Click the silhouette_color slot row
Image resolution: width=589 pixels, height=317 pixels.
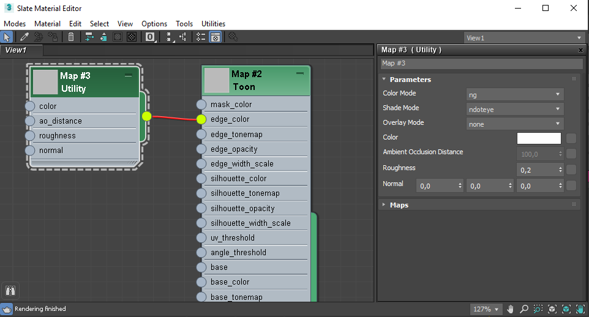click(255, 179)
